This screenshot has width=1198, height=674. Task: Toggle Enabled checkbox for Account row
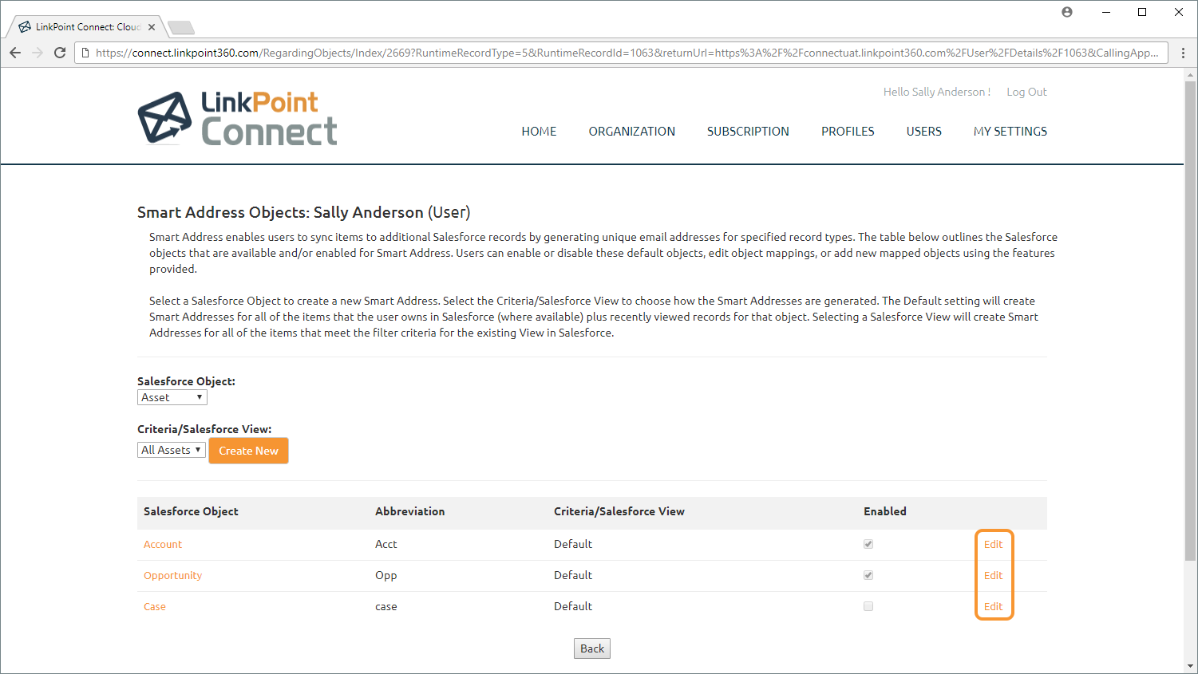868,544
